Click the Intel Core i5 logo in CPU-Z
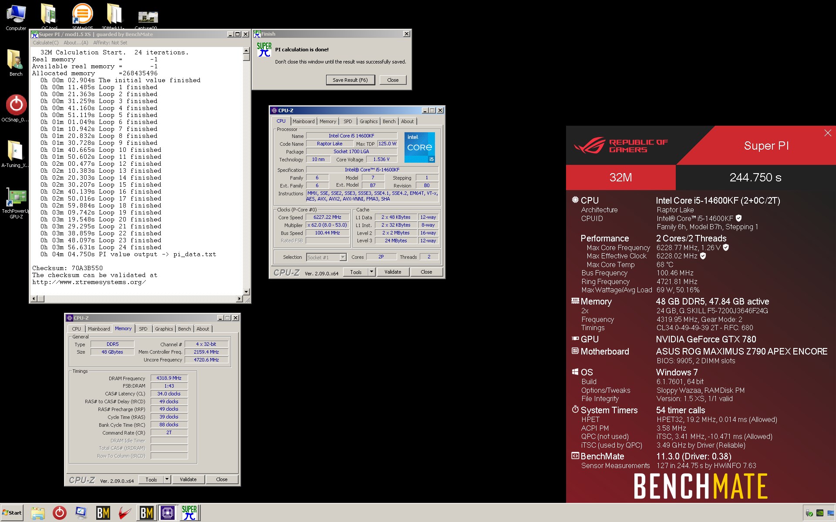 (x=420, y=147)
